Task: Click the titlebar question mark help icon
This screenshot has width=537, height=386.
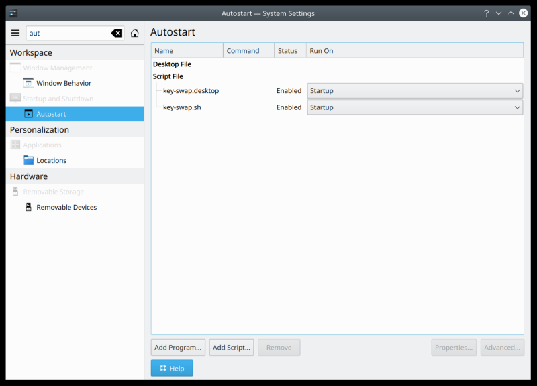Action: 486,13
